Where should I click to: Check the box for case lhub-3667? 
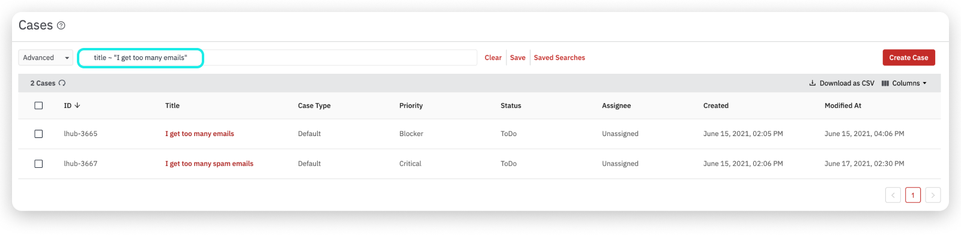pyautogui.click(x=38, y=164)
